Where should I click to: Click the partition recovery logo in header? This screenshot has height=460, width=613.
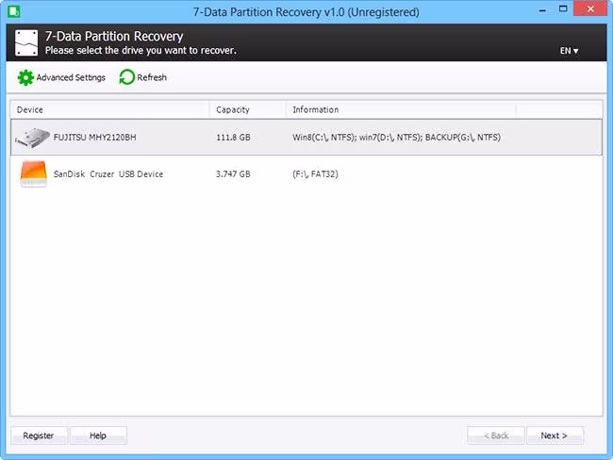[26, 42]
